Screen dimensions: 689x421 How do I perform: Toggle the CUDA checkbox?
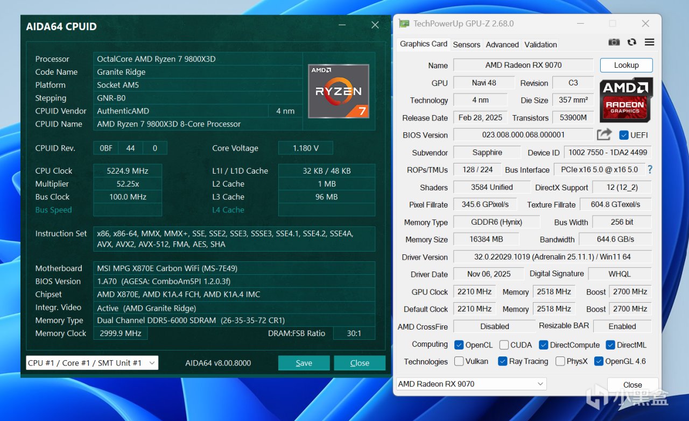(504, 345)
